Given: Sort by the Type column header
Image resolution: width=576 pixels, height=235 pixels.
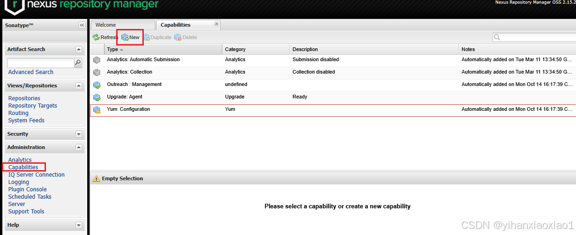Looking at the screenshot, I should [163, 49].
